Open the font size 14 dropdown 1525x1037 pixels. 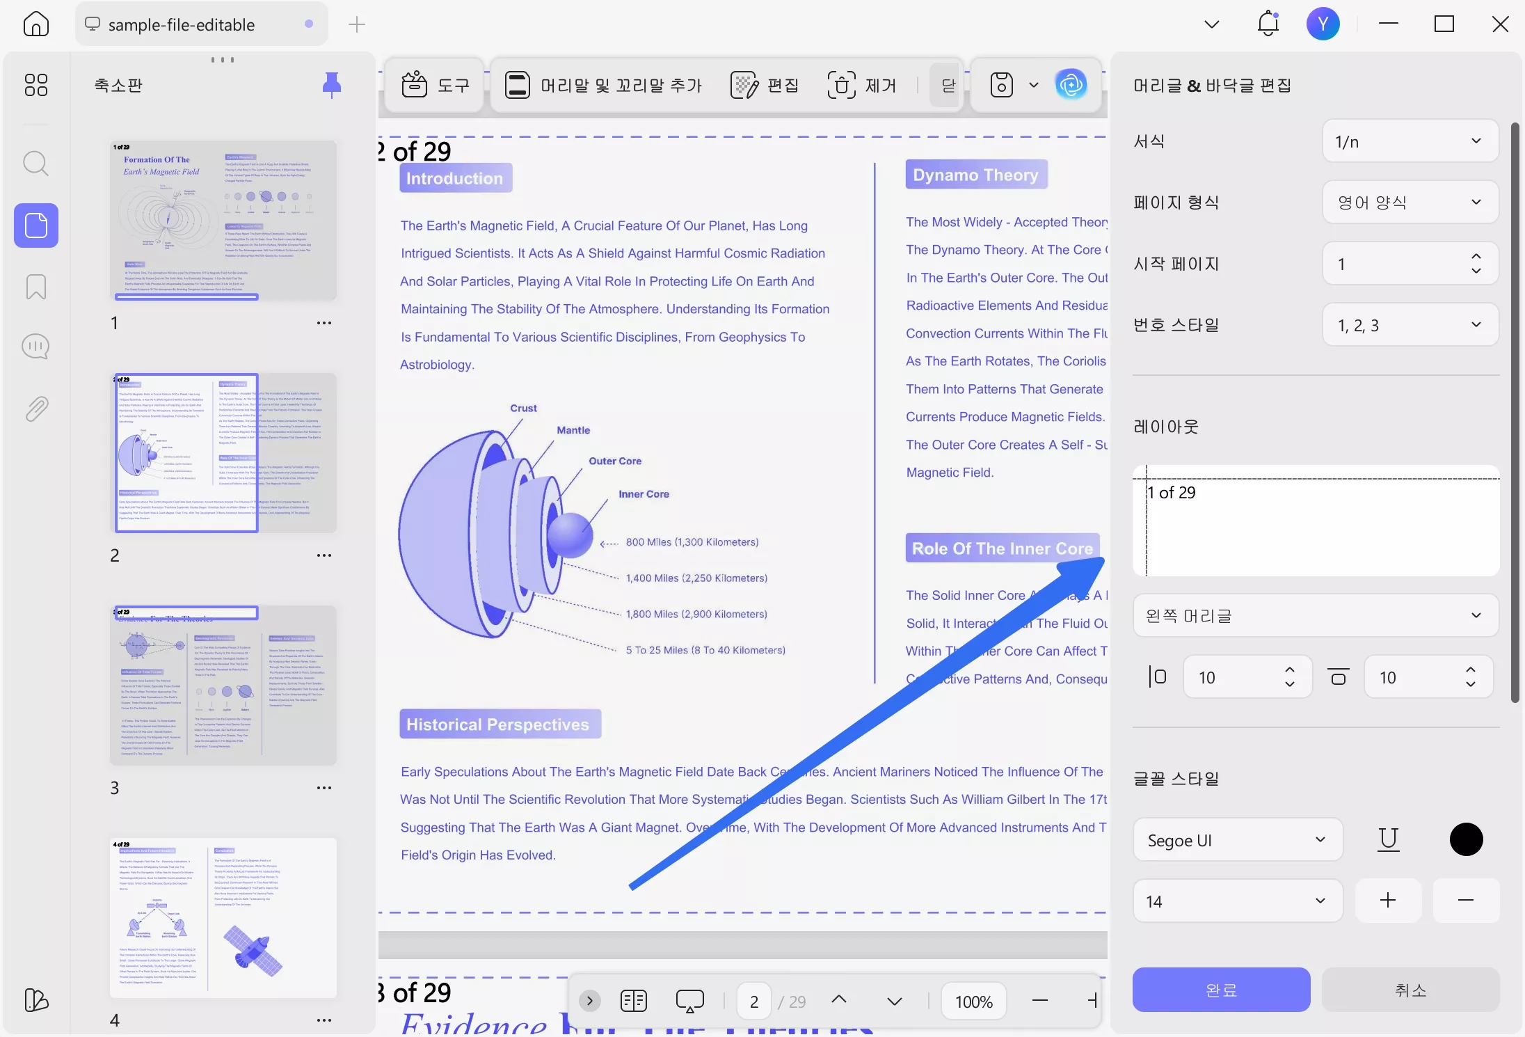[1238, 901]
